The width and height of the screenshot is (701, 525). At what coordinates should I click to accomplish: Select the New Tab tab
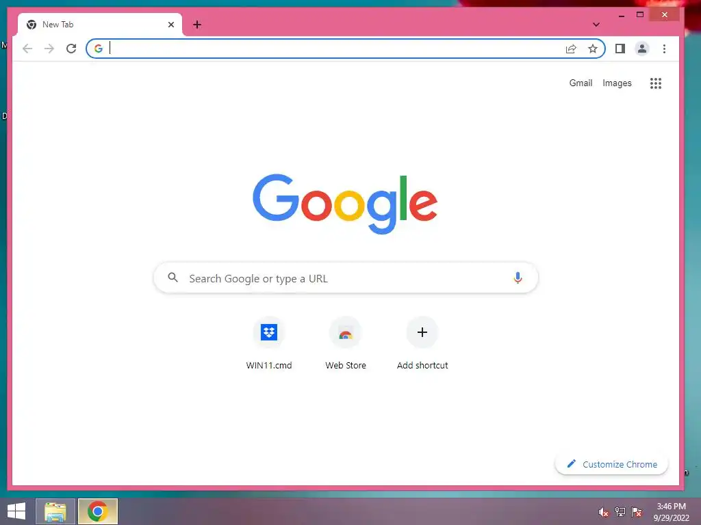click(100, 25)
